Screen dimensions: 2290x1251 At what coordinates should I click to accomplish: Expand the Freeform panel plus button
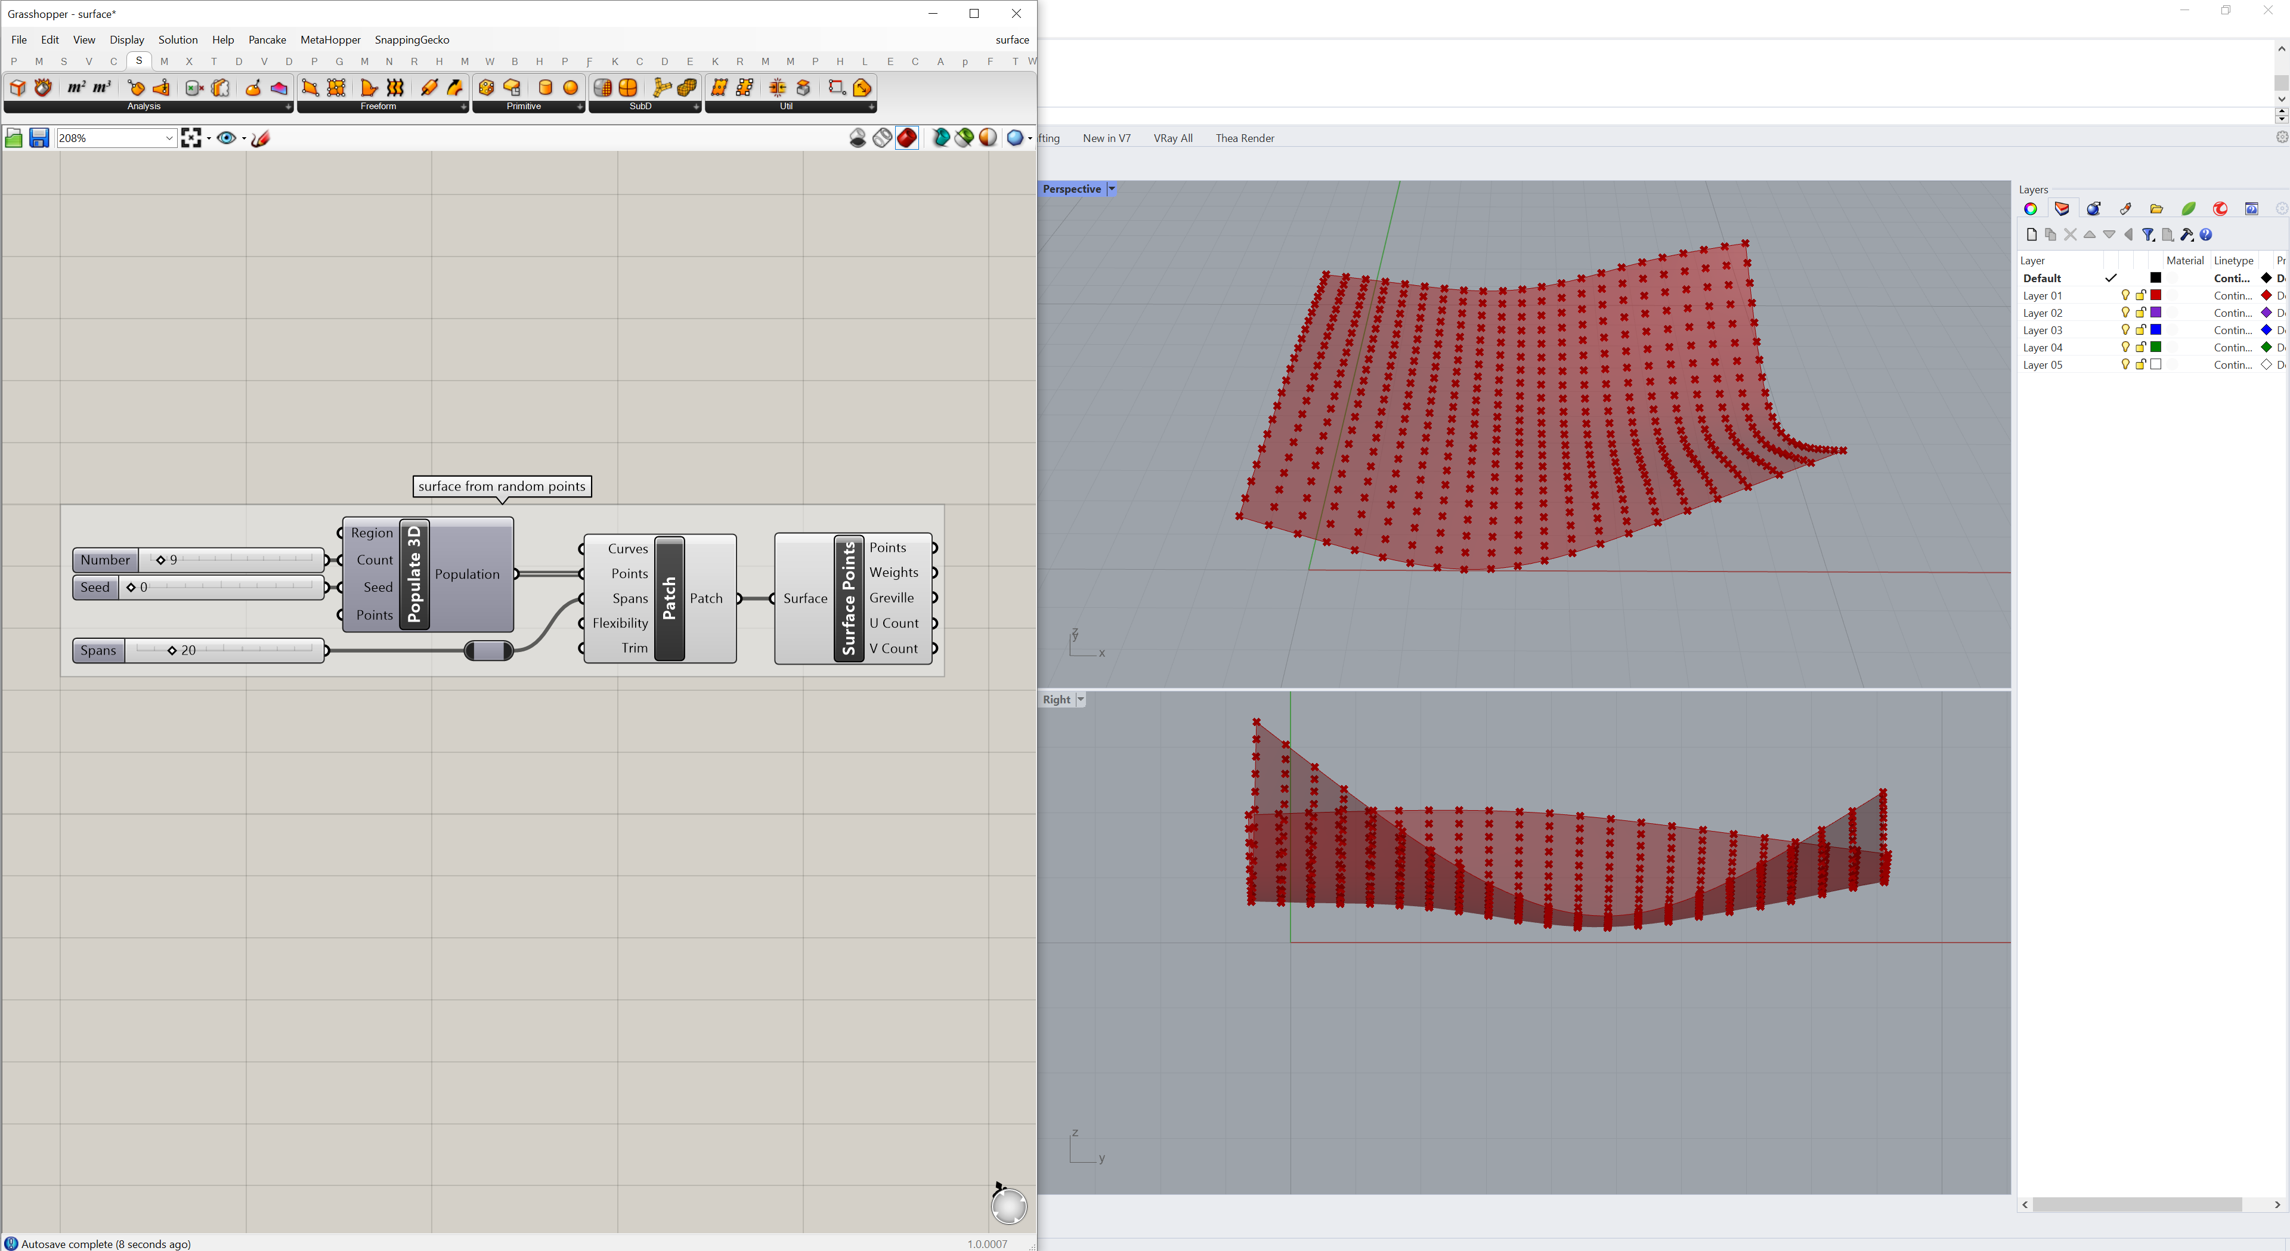[x=463, y=107]
